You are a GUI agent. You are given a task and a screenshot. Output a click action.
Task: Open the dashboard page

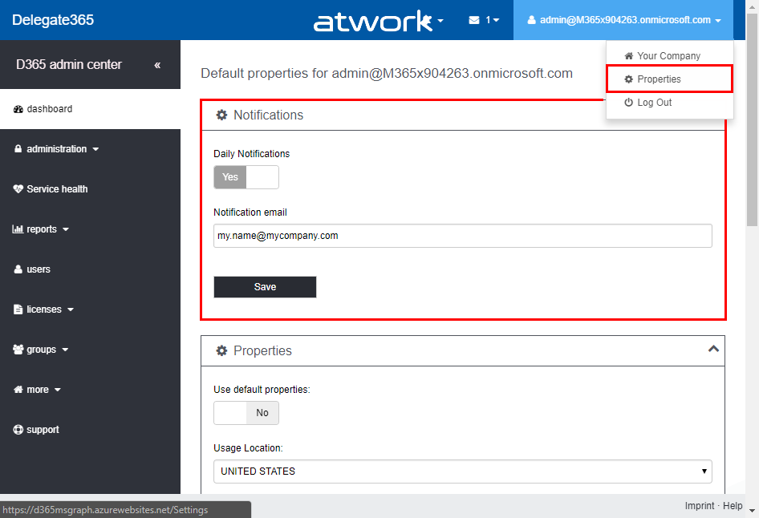click(90, 109)
